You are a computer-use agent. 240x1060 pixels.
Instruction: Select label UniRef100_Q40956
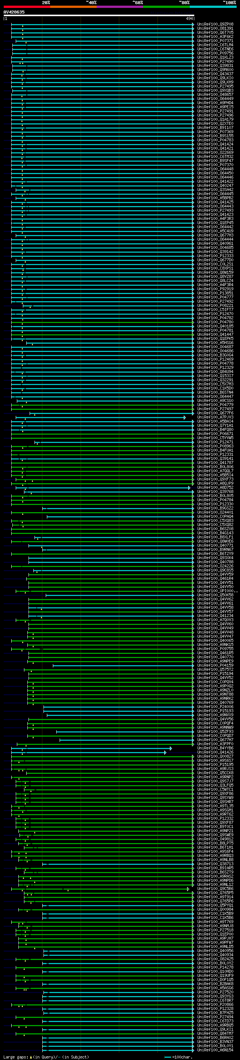point(215,951)
